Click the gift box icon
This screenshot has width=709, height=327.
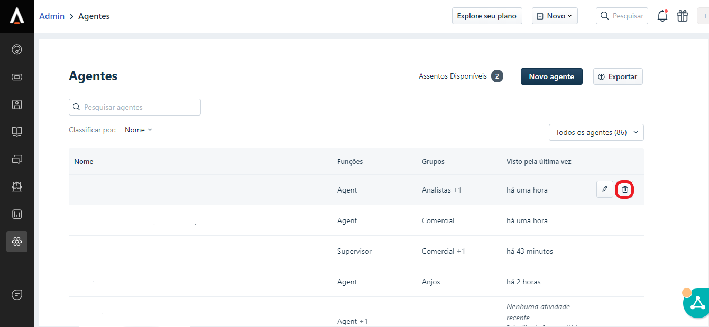[x=683, y=16]
